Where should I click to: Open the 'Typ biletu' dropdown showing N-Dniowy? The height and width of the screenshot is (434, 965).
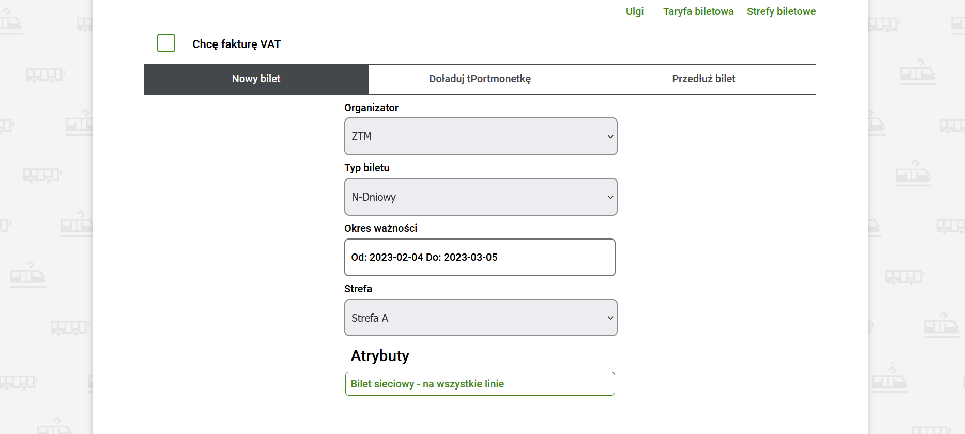481,197
